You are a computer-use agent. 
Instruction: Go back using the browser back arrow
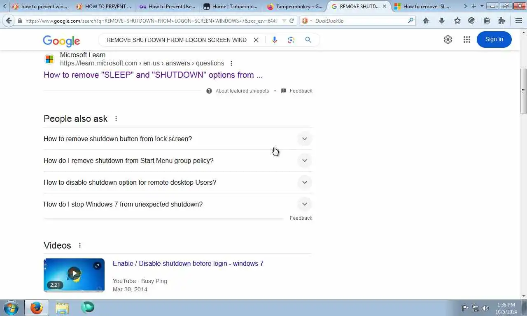[9, 21]
